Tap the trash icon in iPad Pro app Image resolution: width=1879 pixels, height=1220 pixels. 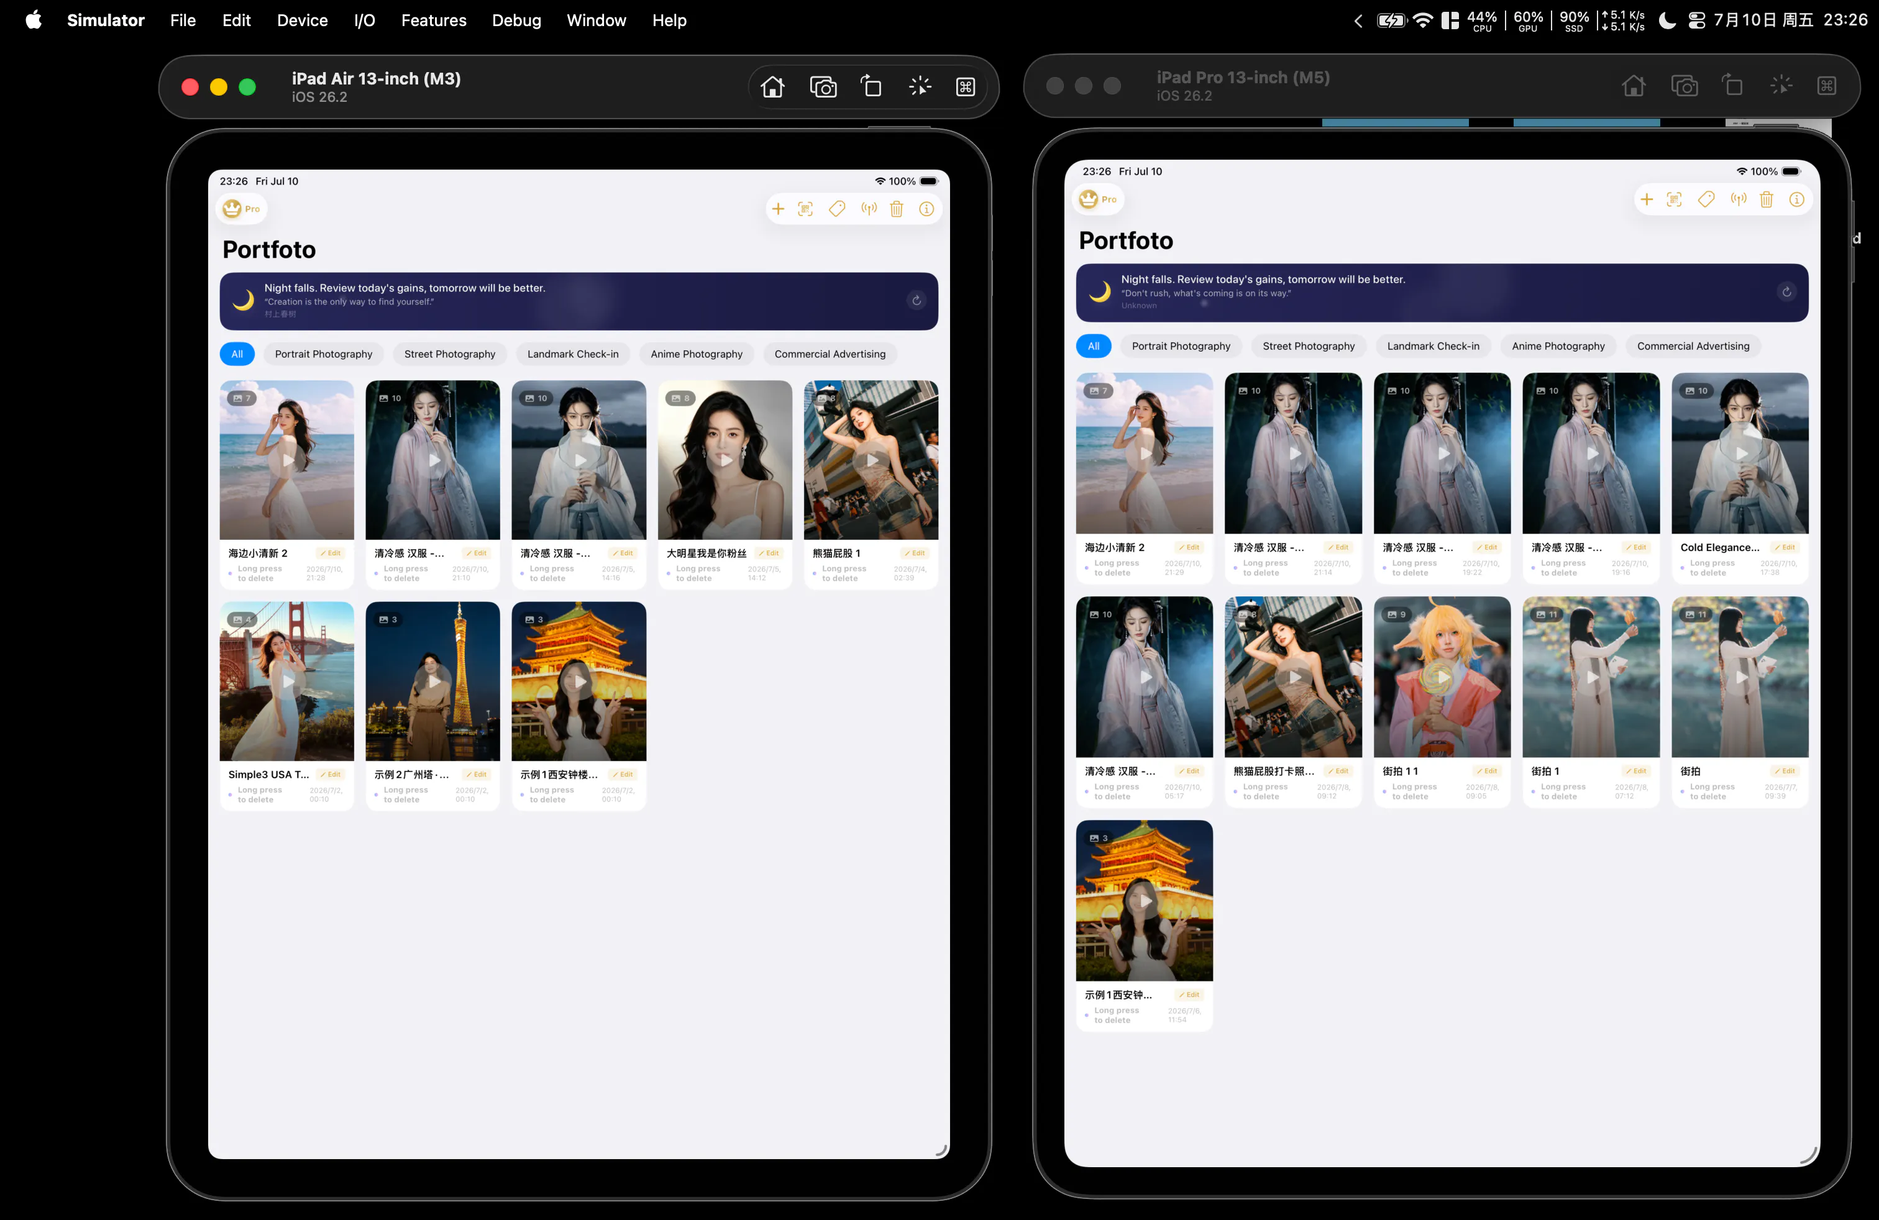click(1767, 199)
